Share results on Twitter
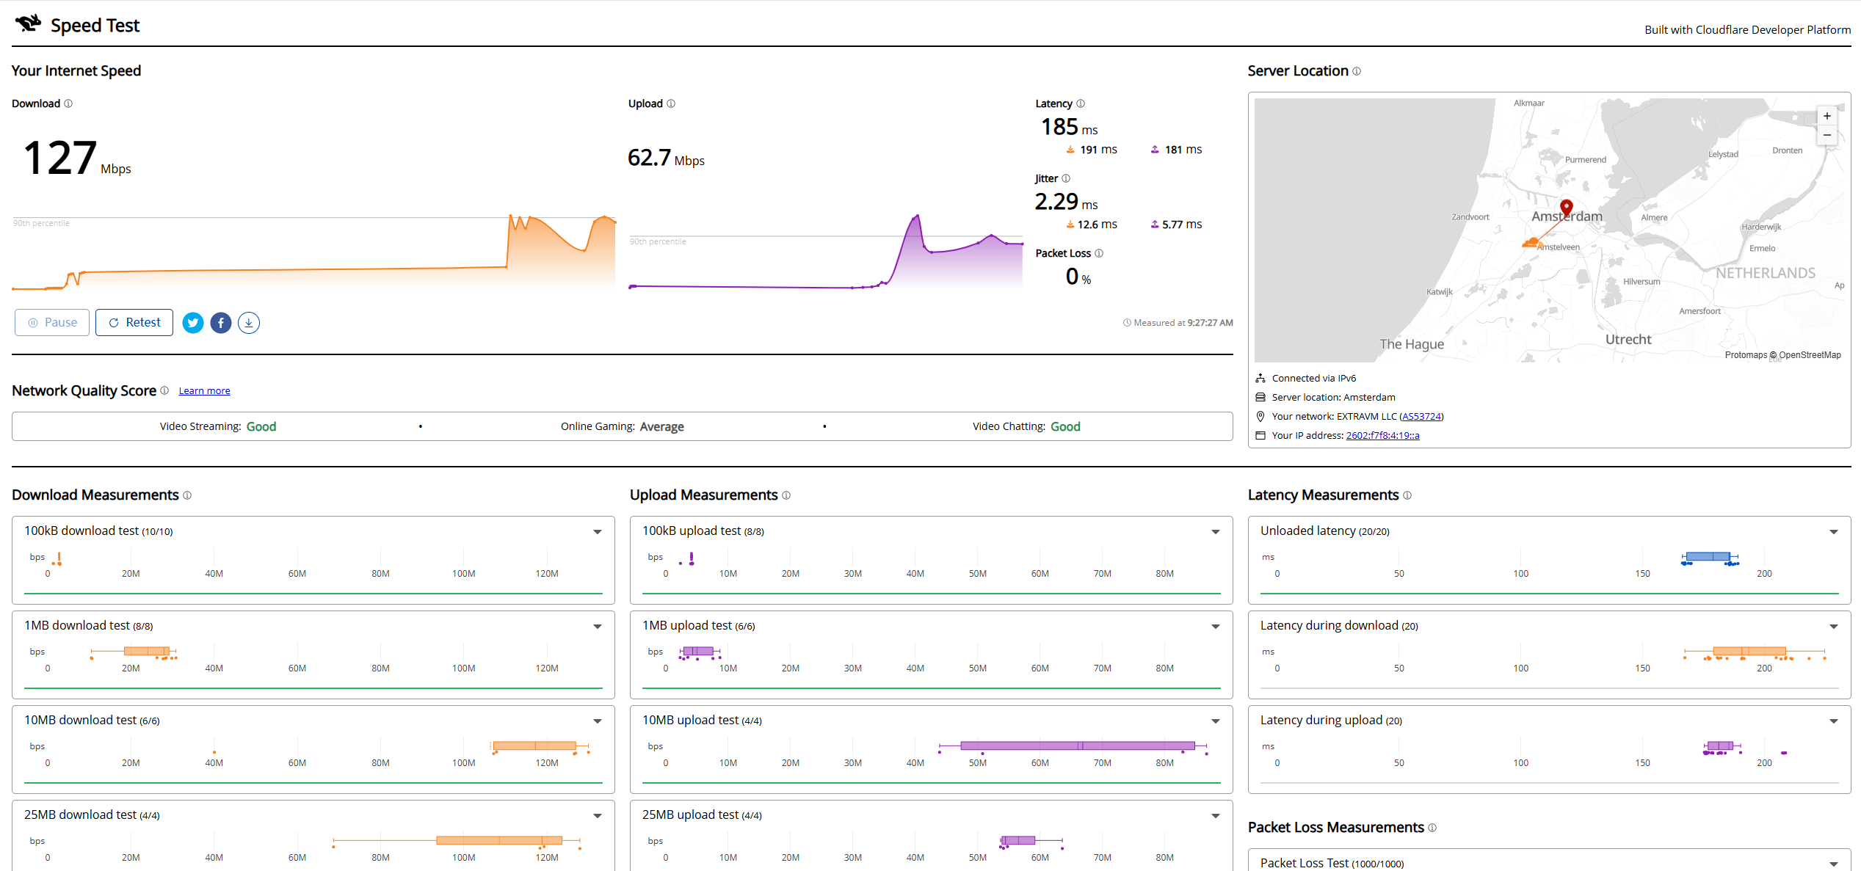The image size is (1861, 871). pos(193,323)
